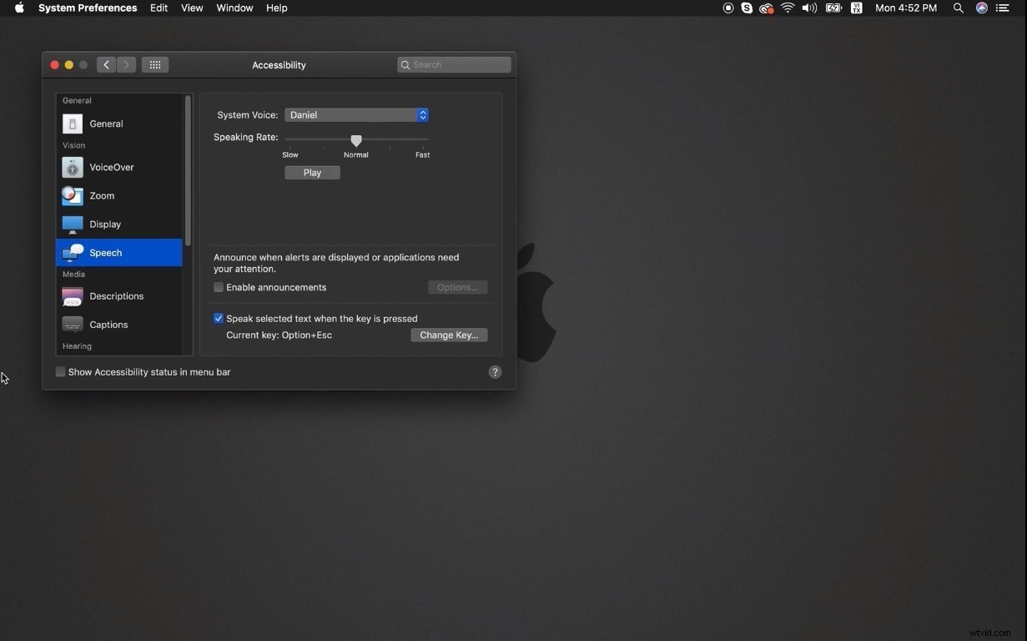Open the Window menu
Screen dimensions: 1027x641
click(x=234, y=8)
